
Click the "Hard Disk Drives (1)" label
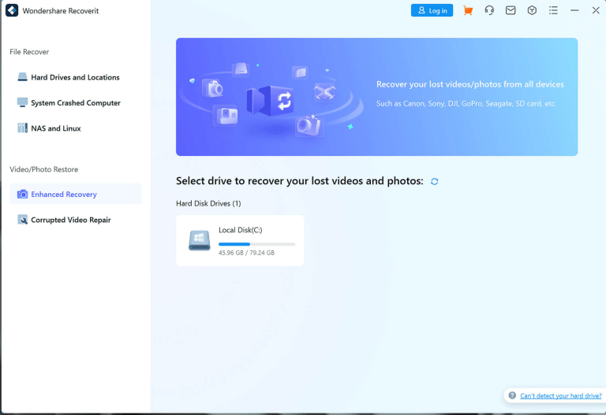pos(208,203)
